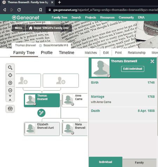Click the Sosa/Ahnentafel circle icon
158x167 pixels.
pos(40,45)
